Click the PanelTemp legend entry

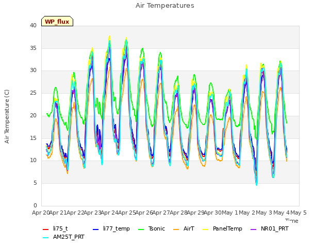coord(222,228)
